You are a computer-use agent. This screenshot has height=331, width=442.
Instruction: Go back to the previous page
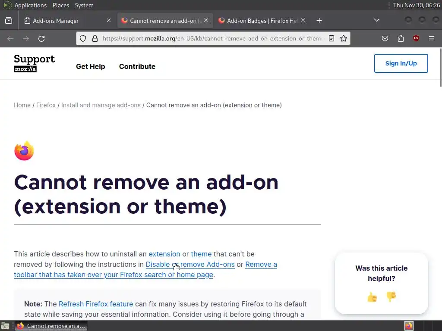[10, 38]
